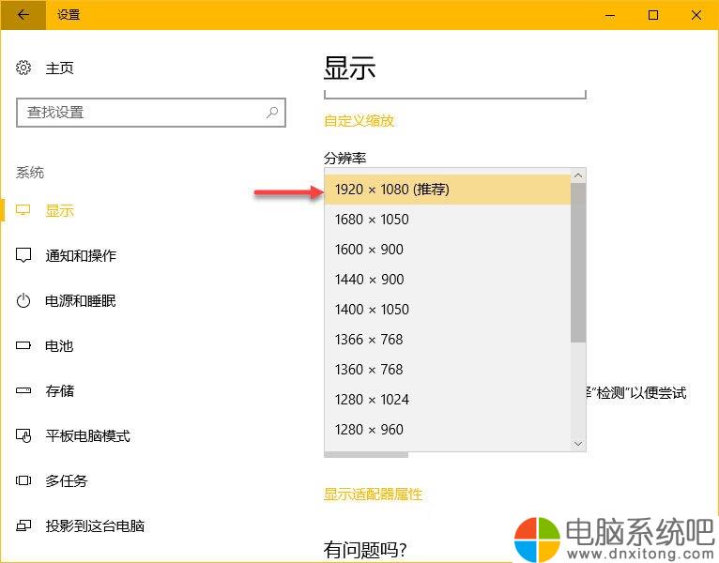Image resolution: width=719 pixels, height=563 pixels.
Task: Open the custom scaling link
Action: [359, 121]
